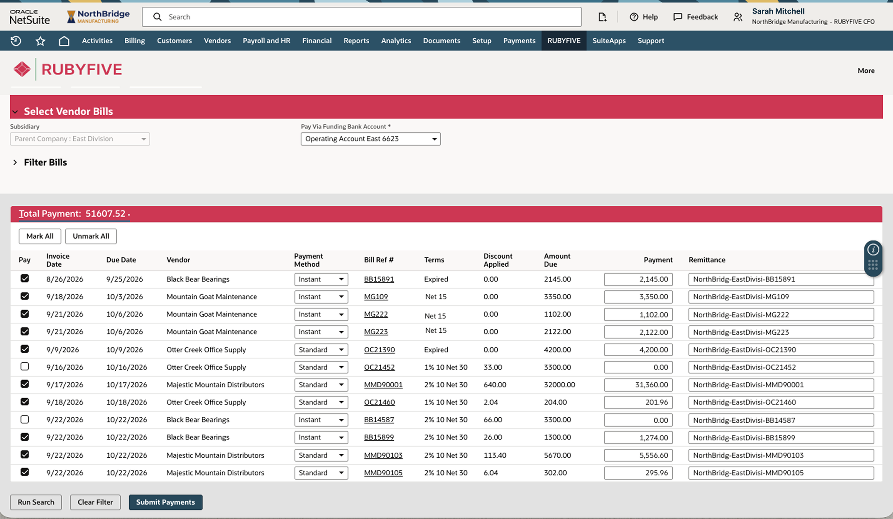Select the RUBYFIVE menu tab
Viewport: 893px width, 519px height.
564,41
